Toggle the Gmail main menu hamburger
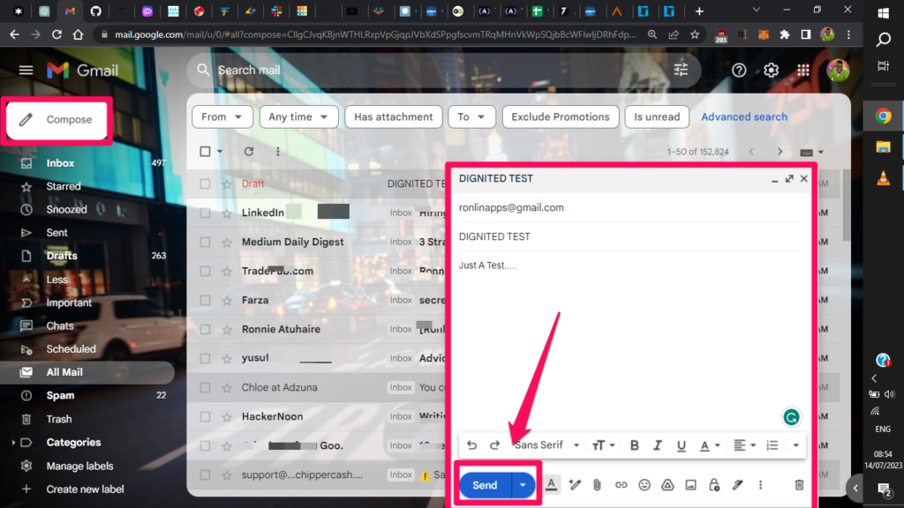Viewport: 904px width, 508px height. (26, 71)
